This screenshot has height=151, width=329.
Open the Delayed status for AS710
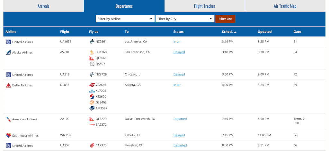(179, 52)
